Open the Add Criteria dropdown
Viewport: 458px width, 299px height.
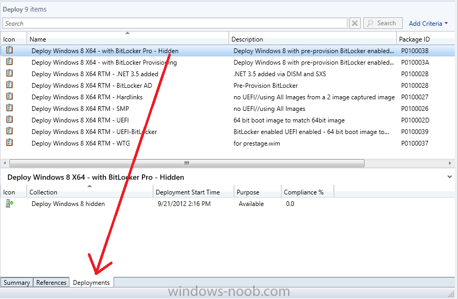pos(428,23)
